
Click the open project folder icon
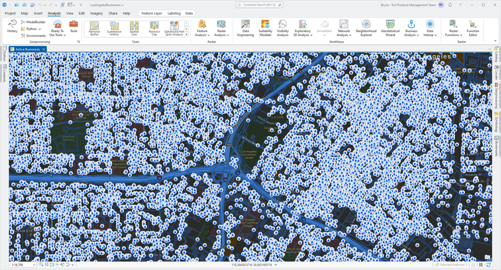point(24,5)
